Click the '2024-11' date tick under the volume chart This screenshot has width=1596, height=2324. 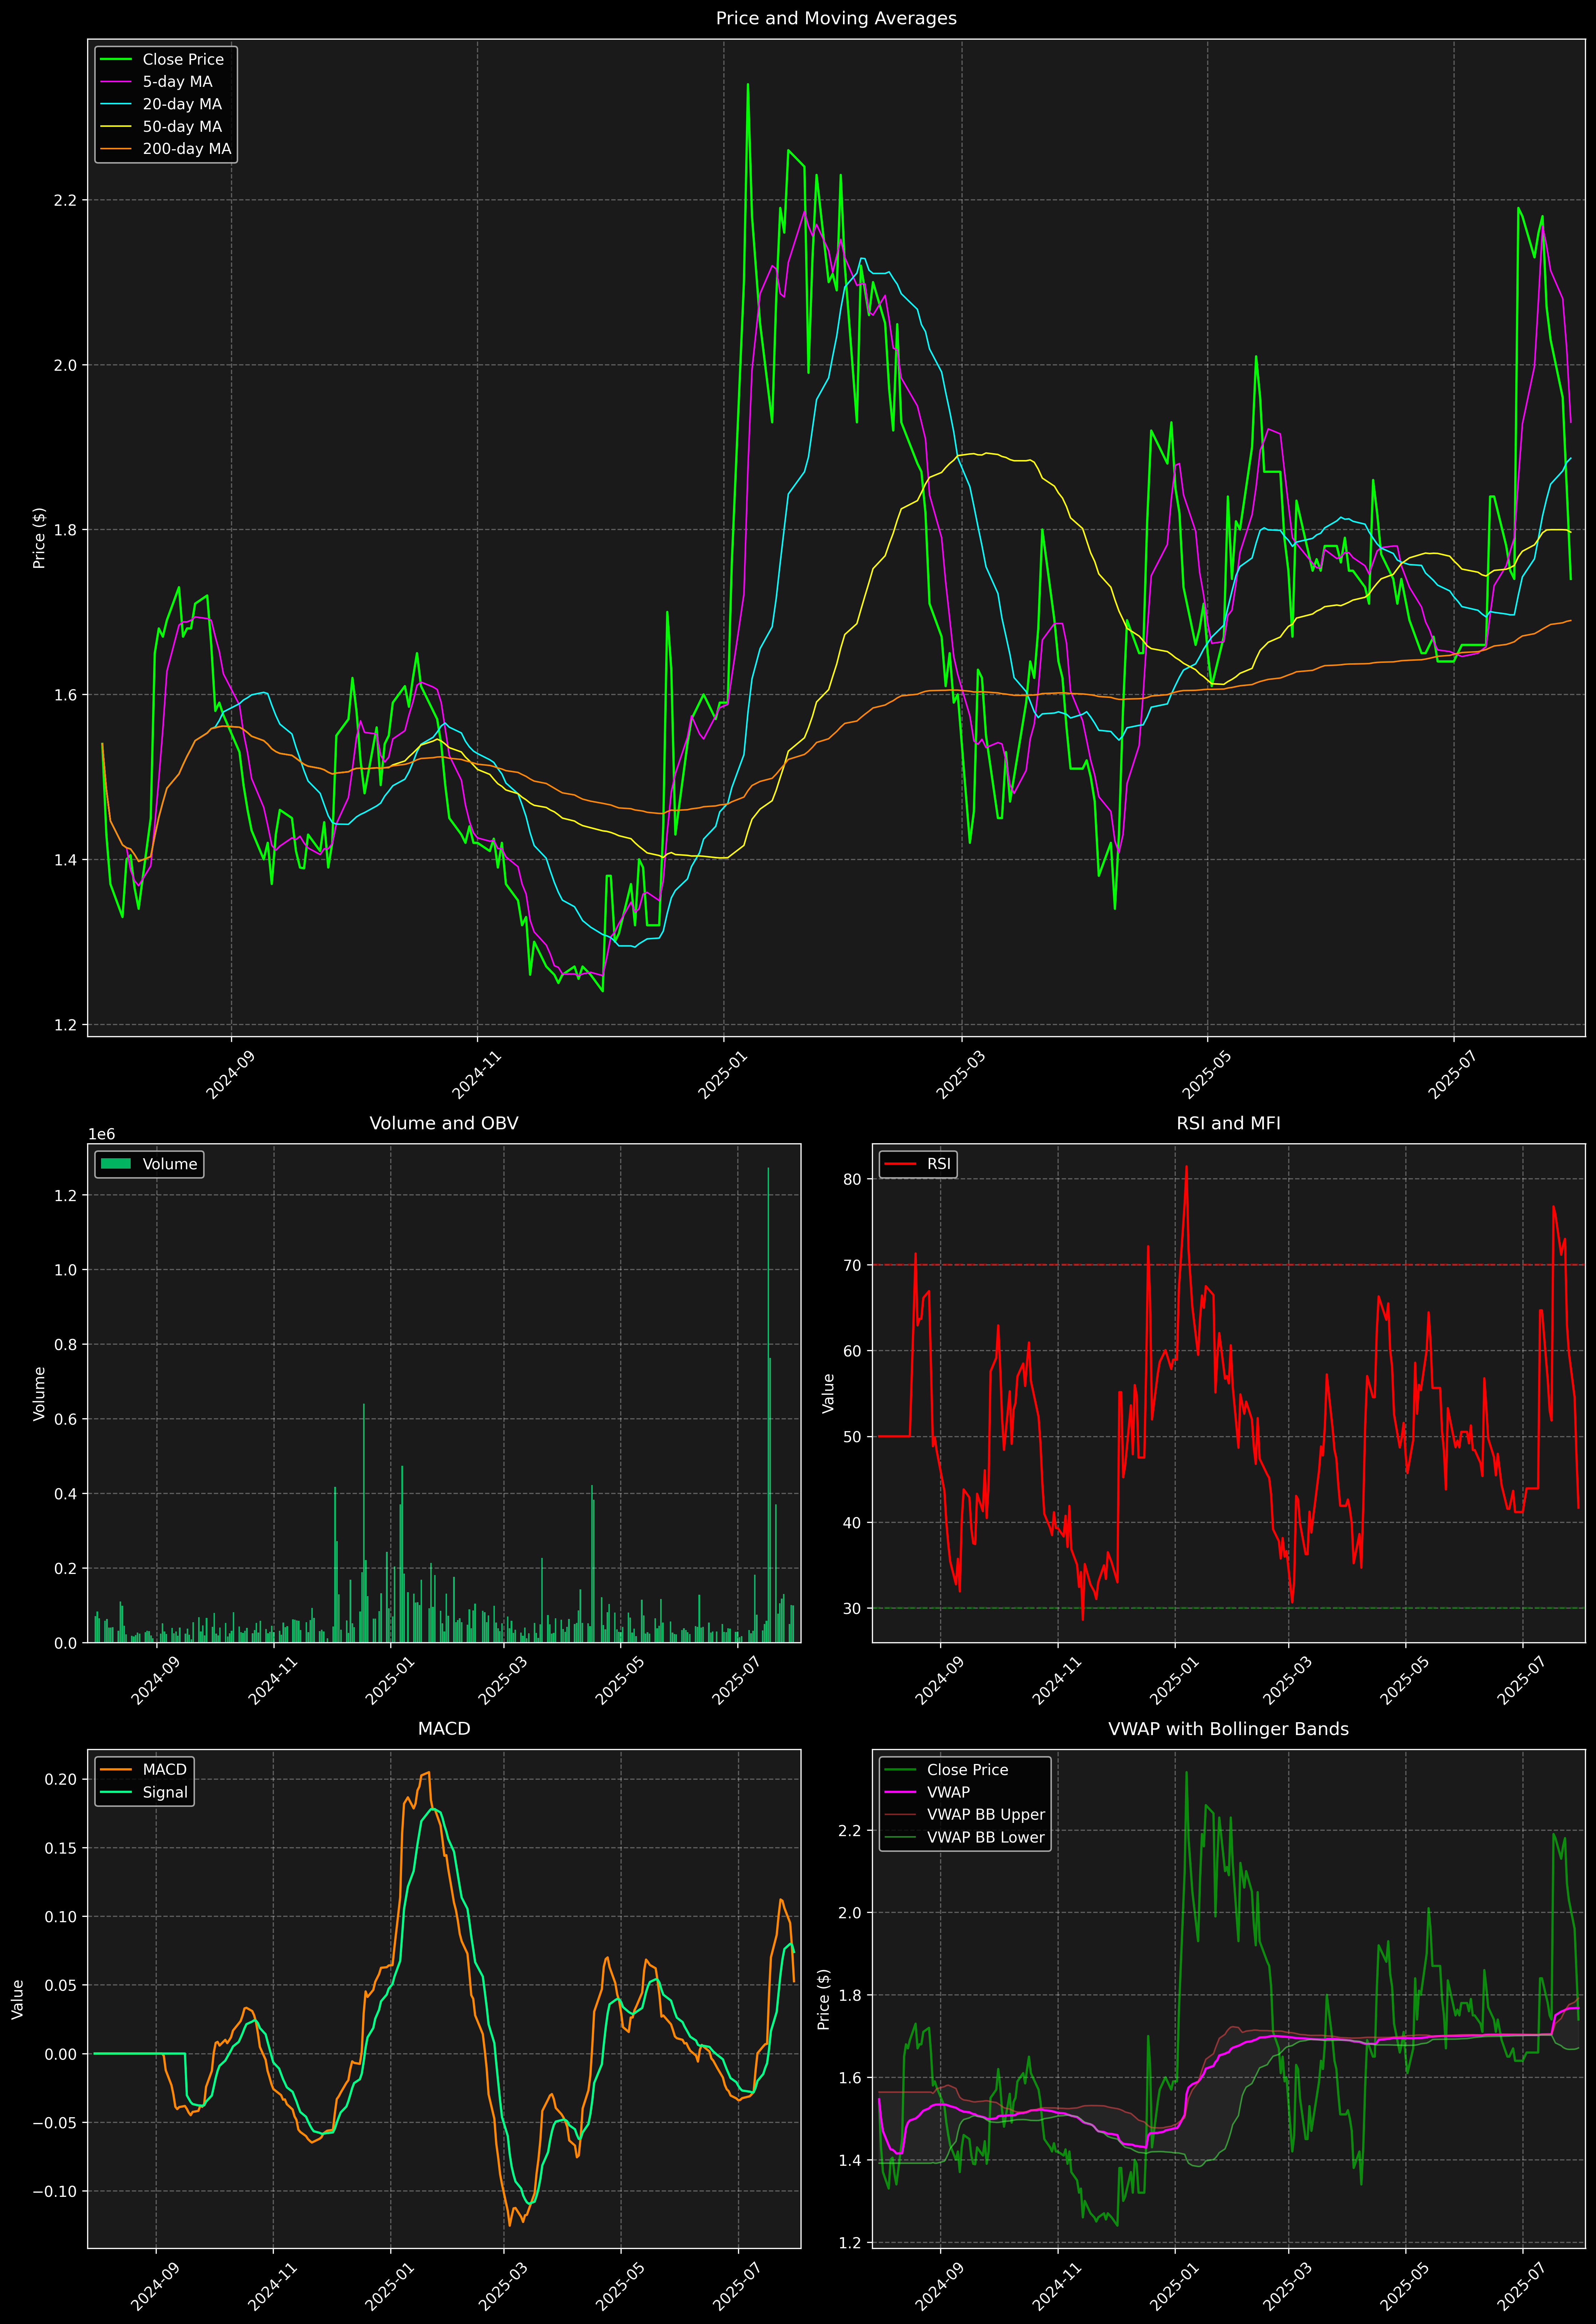(x=272, y=1681)
